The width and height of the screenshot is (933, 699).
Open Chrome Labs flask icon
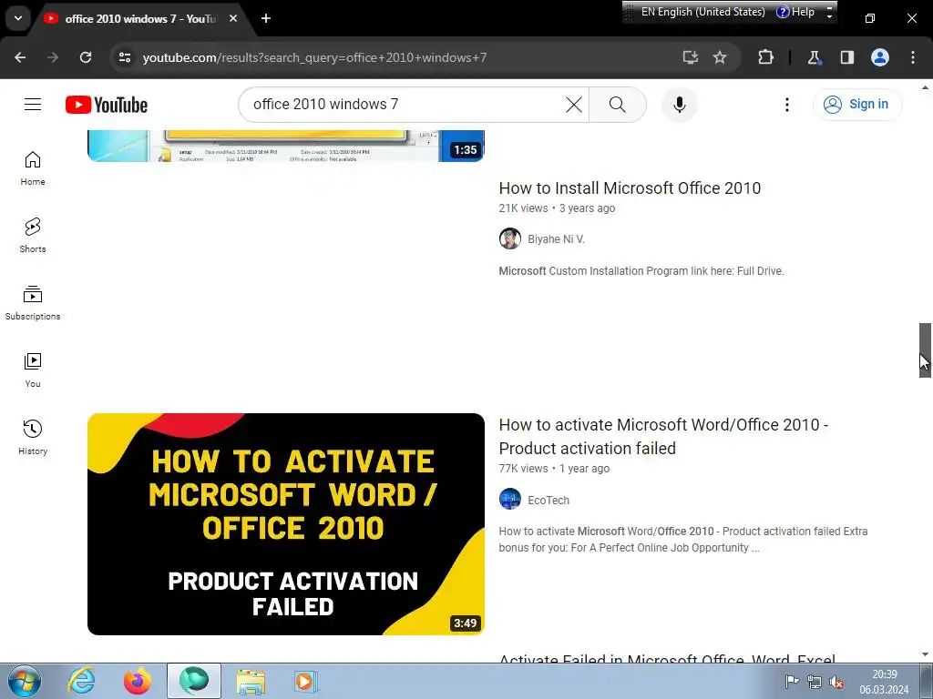coord(814,57)
